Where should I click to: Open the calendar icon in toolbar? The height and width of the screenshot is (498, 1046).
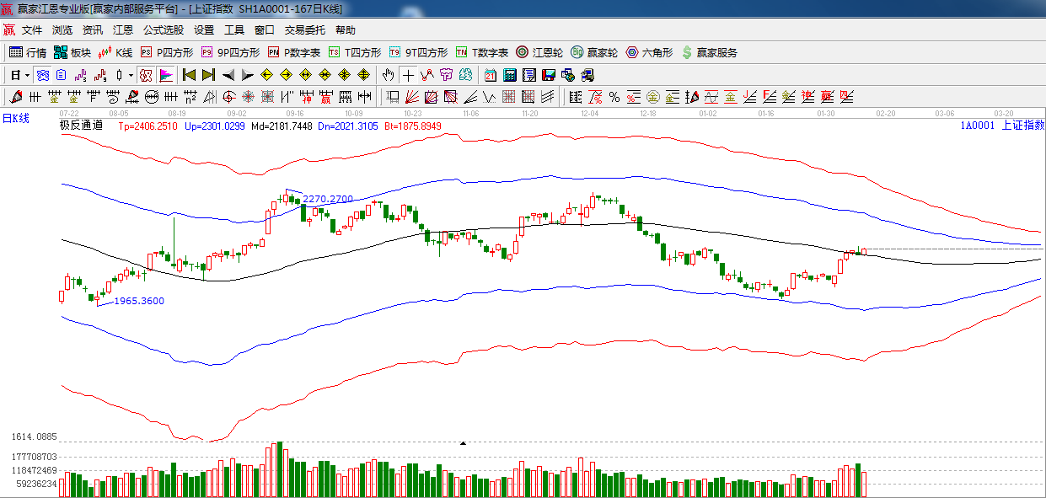tap(490, 75)
